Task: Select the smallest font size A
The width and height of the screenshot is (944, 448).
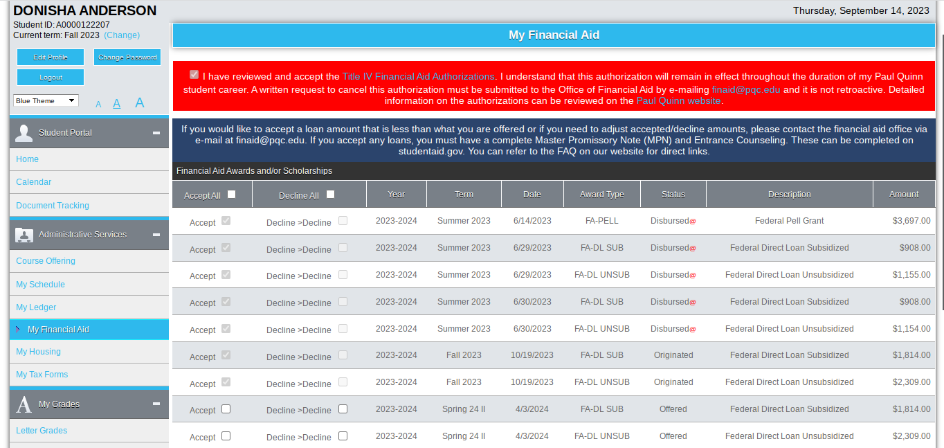Action: [x=98, y=105]
